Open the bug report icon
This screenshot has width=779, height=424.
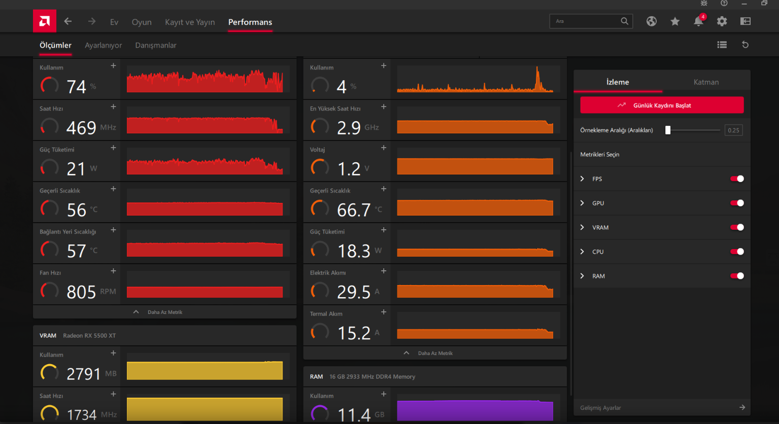coord(704,3)
